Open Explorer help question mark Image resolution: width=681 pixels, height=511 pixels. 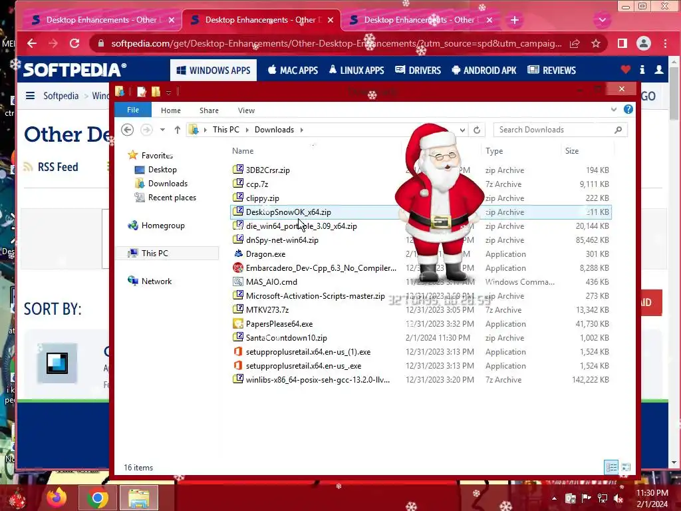pyautogui.click(x=628, y=110)
